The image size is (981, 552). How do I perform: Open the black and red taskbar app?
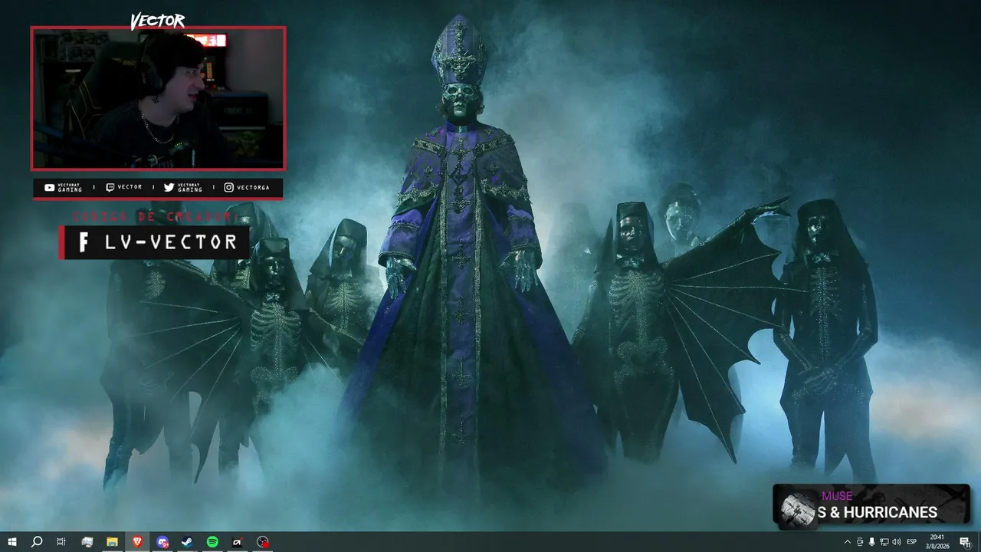(238, 542)
